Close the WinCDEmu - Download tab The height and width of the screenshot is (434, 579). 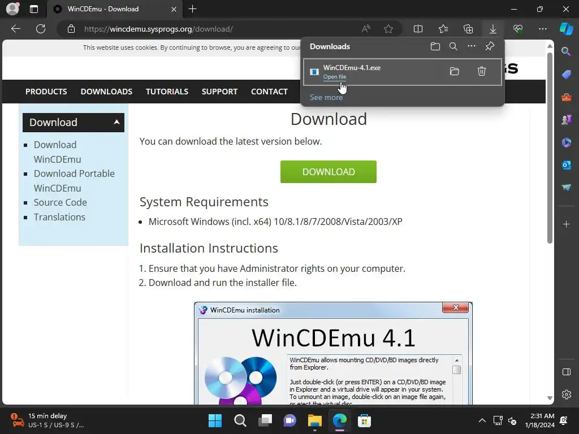174,9
